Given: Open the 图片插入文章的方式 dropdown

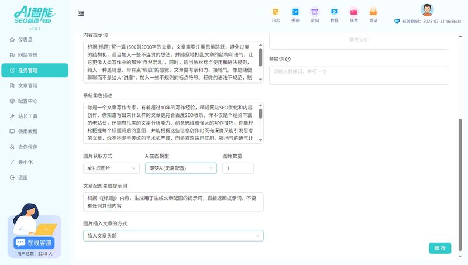Looking at the screenshot, I should coord(173,236).
